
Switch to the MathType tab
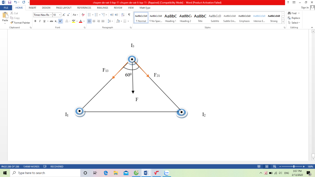point(145,8)
